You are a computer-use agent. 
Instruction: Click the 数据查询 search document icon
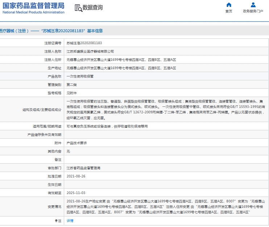78,8
